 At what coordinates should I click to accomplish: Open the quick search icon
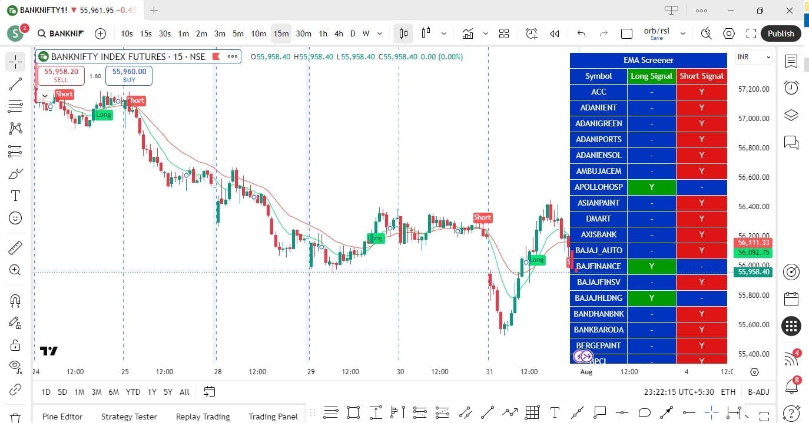(707, 33)
